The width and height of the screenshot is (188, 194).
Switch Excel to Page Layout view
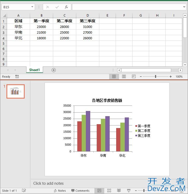[x=124, y=77]
